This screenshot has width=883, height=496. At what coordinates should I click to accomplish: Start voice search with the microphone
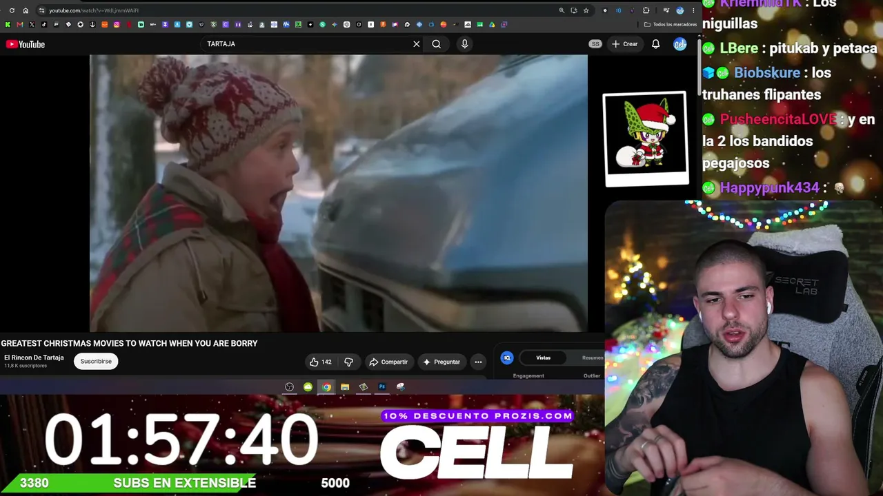tap(464, 44)
